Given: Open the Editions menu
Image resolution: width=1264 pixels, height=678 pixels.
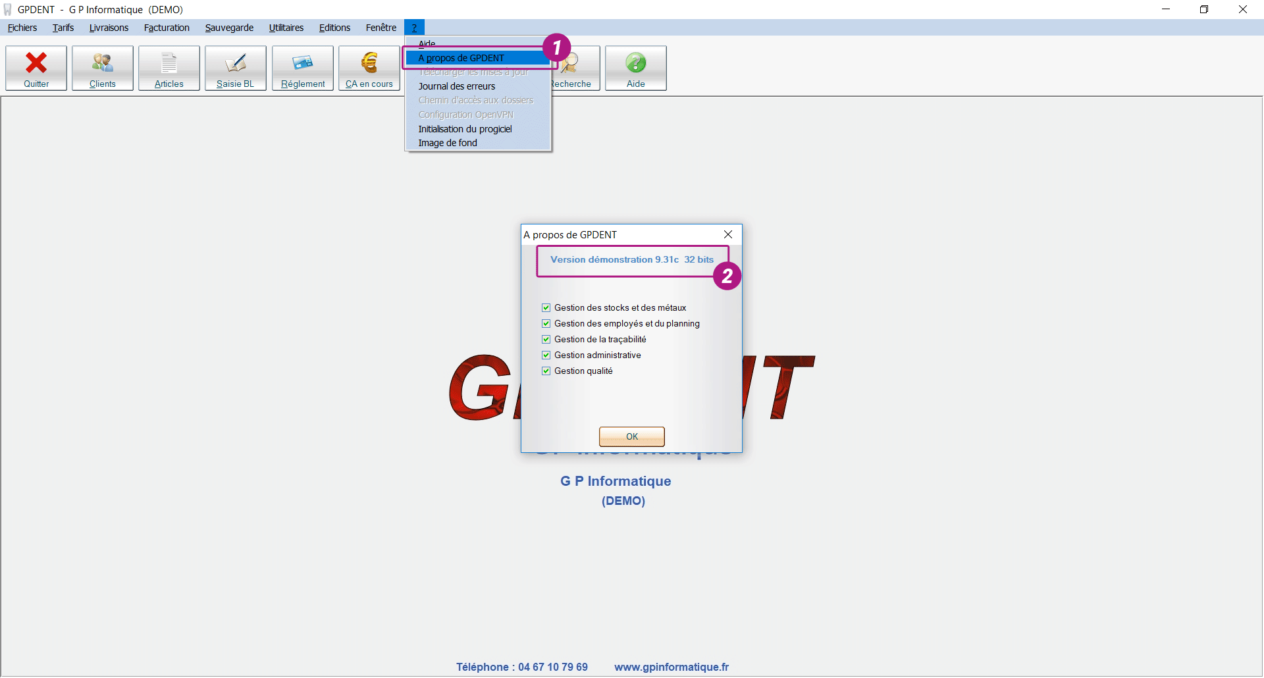Looking at the screenshot, I should coord(334,28).
